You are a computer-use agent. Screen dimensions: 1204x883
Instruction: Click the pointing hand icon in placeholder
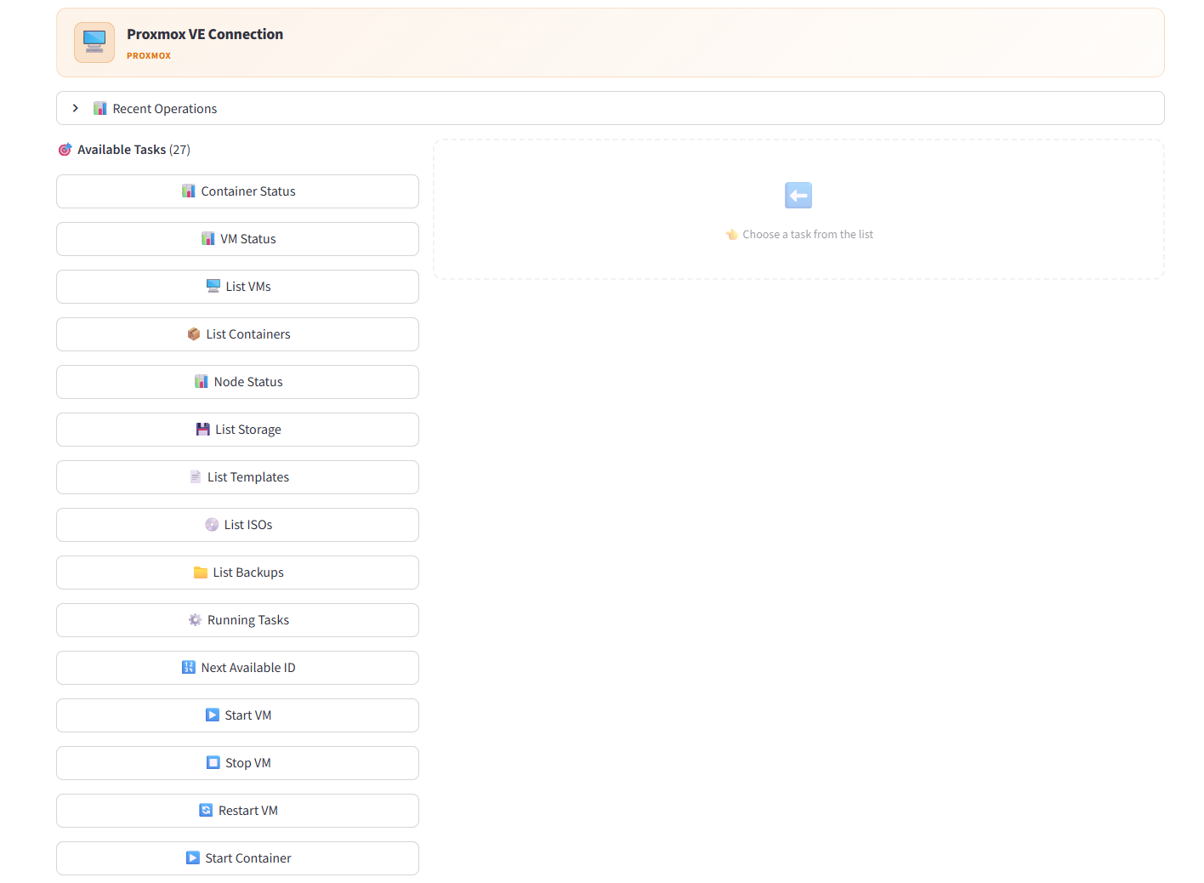(x=732, y=235)
